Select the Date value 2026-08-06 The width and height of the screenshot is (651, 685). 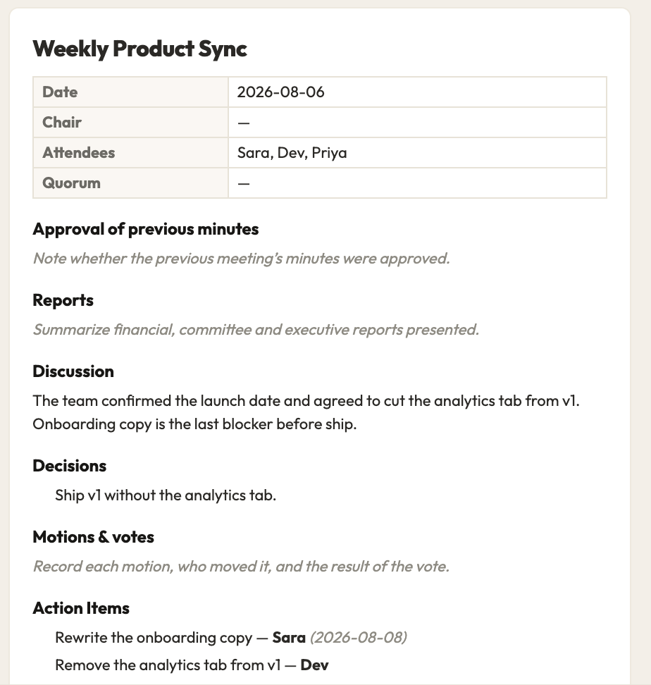pos(280,92)
